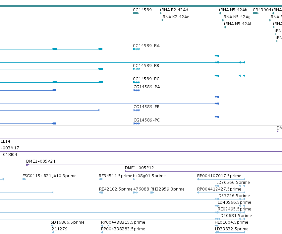This screenshot has height=234, width=282.
Task: Click the CG14589-RC transcript exon glyph
Action: 137,82
